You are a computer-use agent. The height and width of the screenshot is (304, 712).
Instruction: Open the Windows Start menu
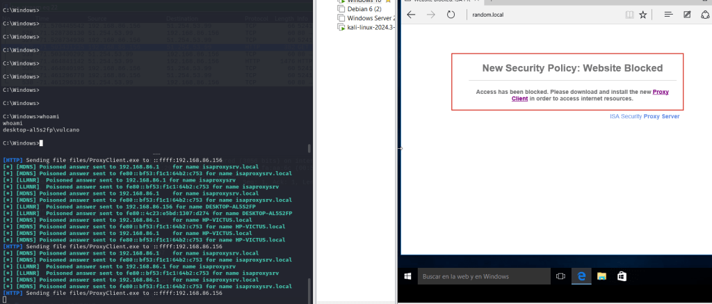[x=408, y=276]
